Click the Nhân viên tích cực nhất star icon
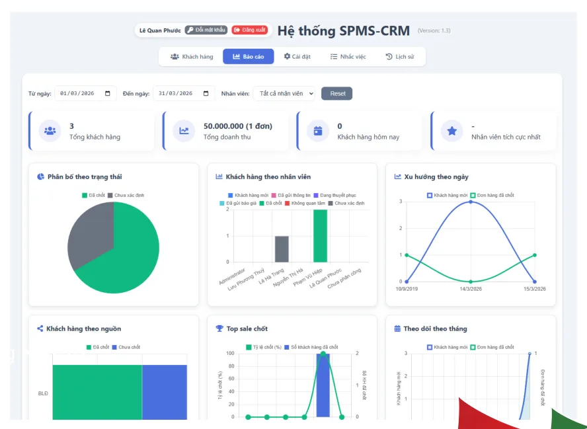Viewport: 587px width, 429px height. click(x=452, y=131)
